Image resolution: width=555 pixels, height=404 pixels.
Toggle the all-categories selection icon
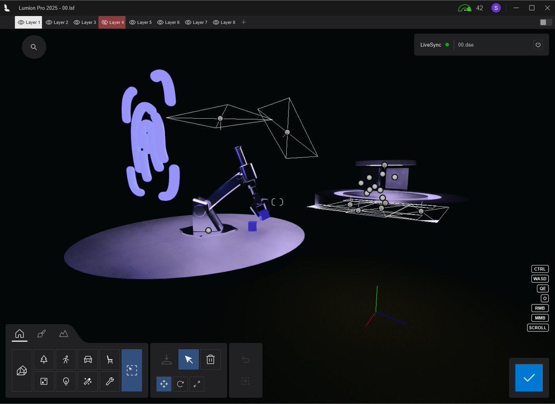[x=132, y=370]
